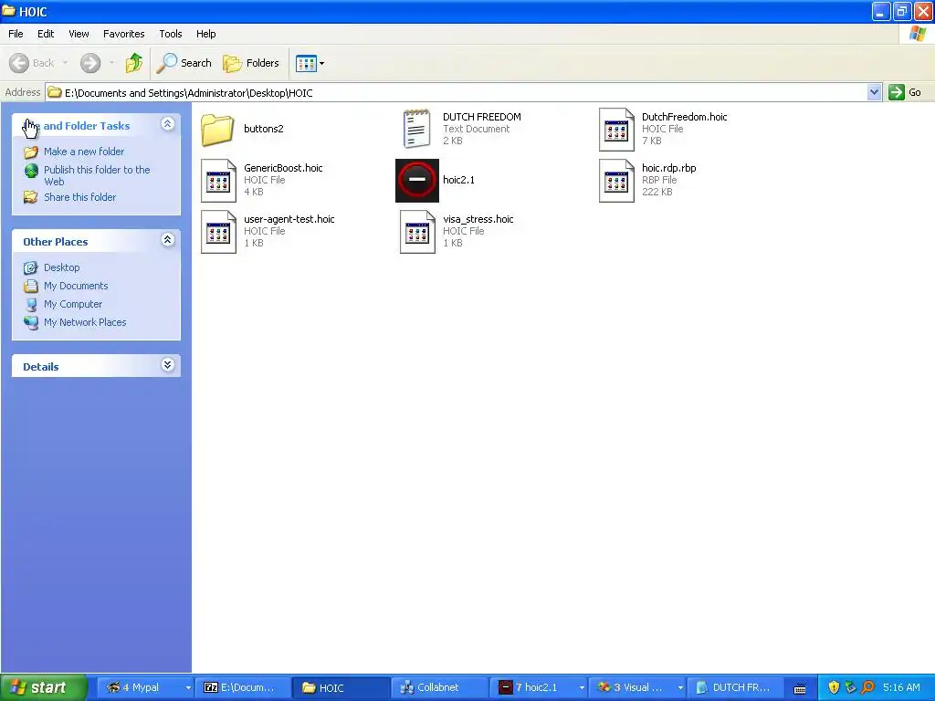The height and width of the screenshot is (701, 935).
Task: Expand the Mypal taskbar group arrow
Action: [x=188, y=688]
